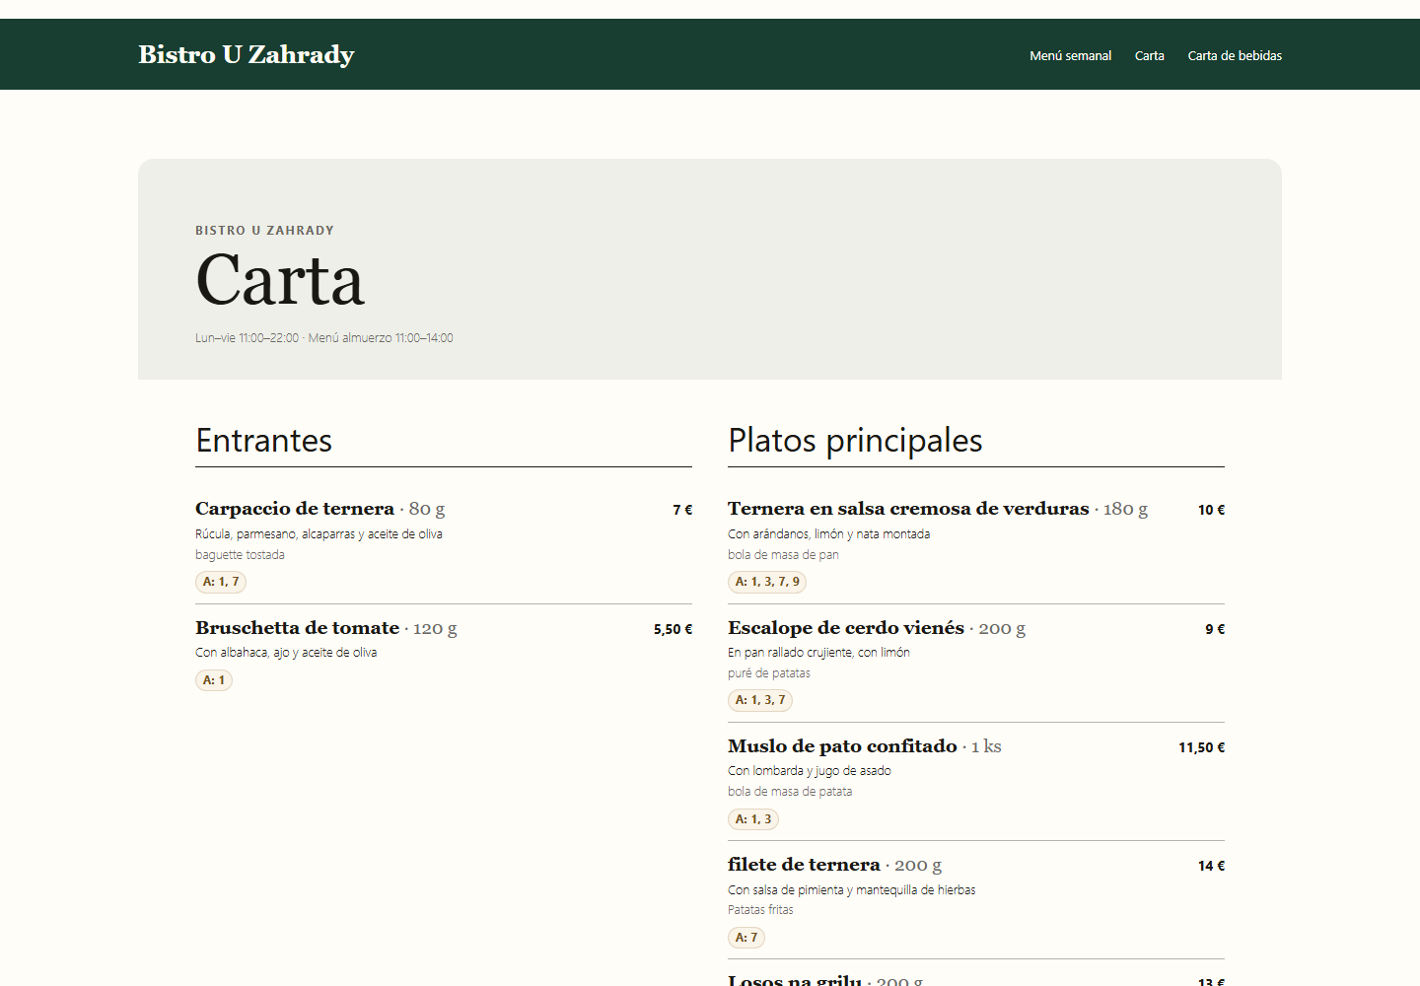Viewport: 1420px width, 986px height.
Task: Click the baguette tostada side text
Action: click(x=240, y=554)
